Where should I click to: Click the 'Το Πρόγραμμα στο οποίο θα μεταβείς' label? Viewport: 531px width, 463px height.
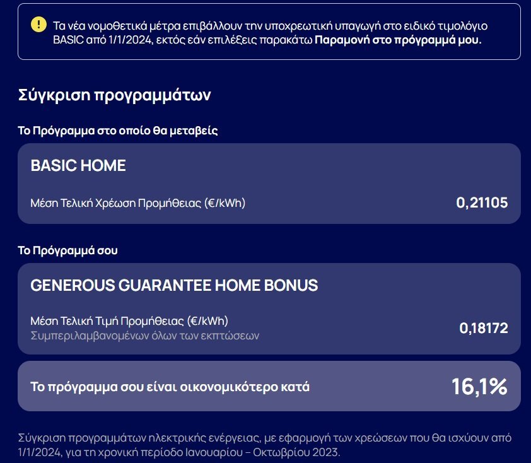coord(118,131)
